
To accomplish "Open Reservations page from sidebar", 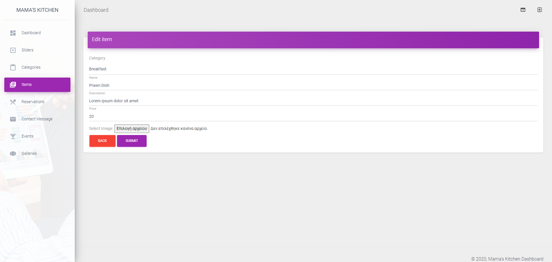I will [x=37, y=102].
